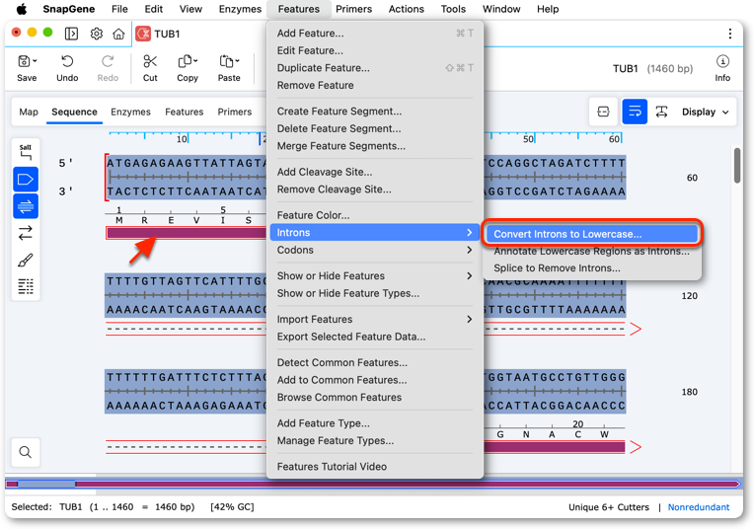Select Export Selected Feature Data
Image resolution: width=754 pixels, height=529 pixels.
click(x=375, y=337)
